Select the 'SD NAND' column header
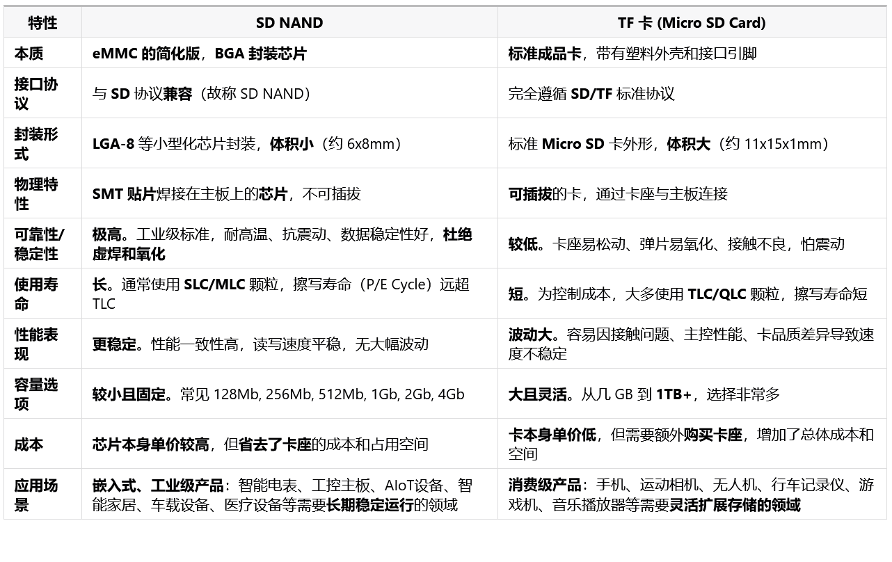 click(x=289, y=22)
